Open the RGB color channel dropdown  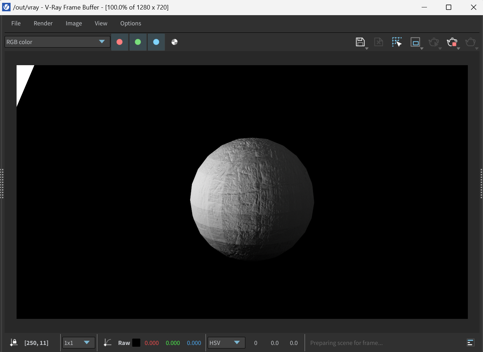[x=57, y=42]
